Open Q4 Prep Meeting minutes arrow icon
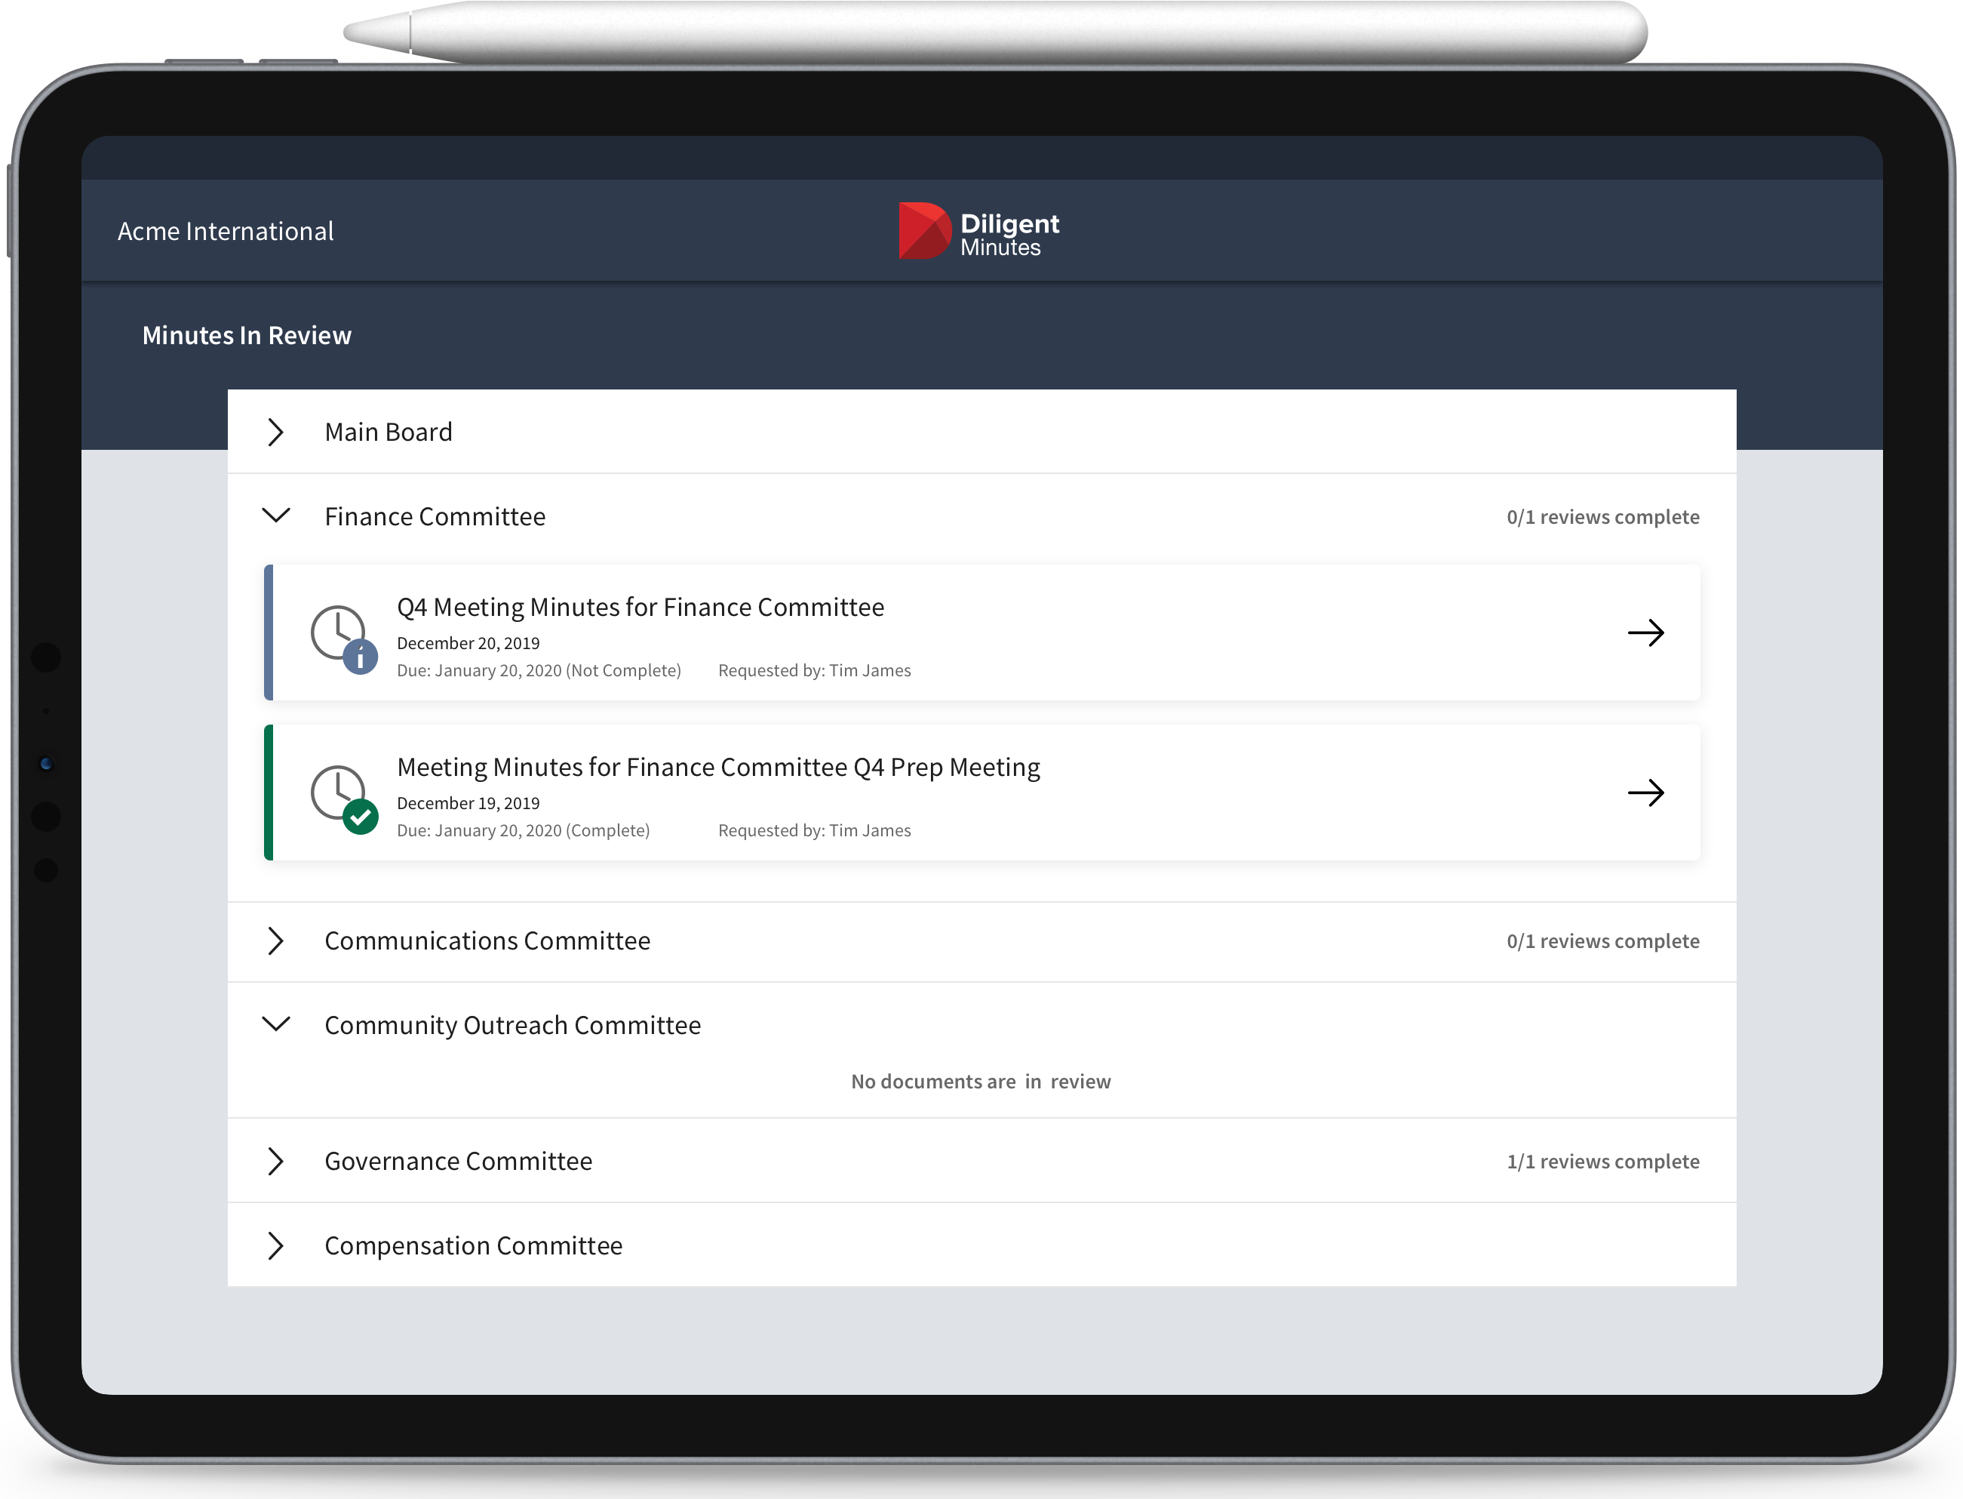 [x=1645, y=793]
